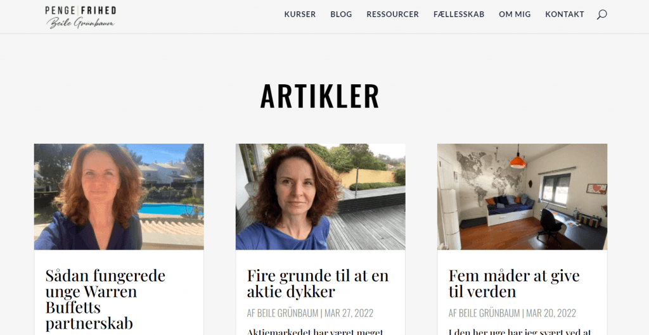649x335 pixels.
Task: Open the search magnifier icon
Action: pyautogui.click(x=601, y=15)
